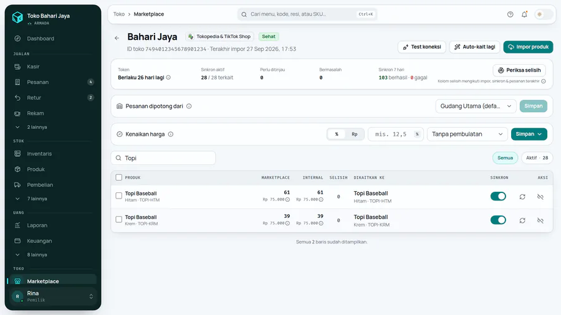Click the Toko Bahari Jaya cube logo
561x315 pixels.
point(17,17)
